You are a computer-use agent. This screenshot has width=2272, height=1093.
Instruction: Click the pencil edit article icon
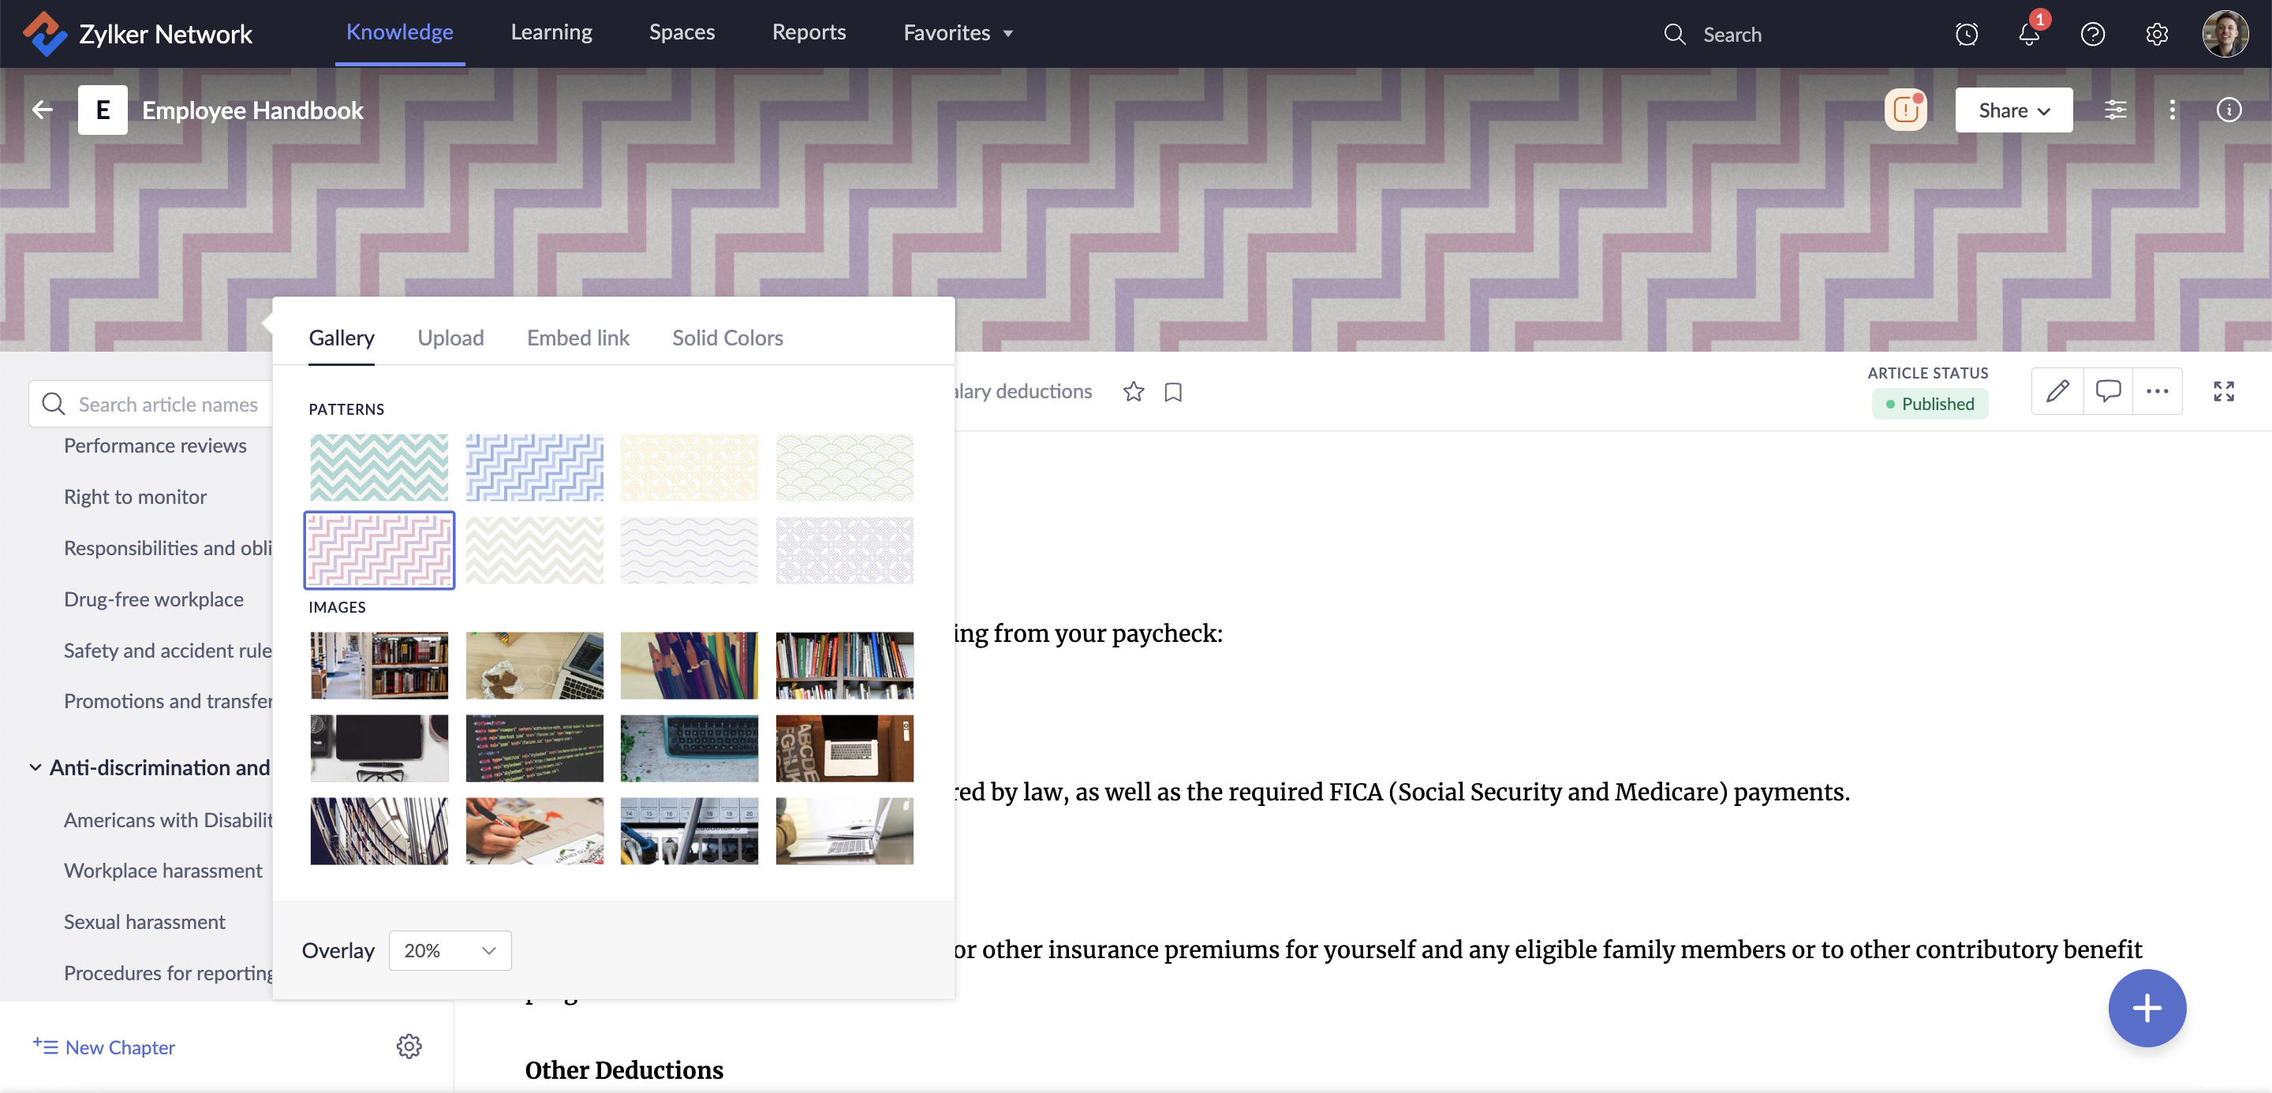click(x=2057, y=391)
